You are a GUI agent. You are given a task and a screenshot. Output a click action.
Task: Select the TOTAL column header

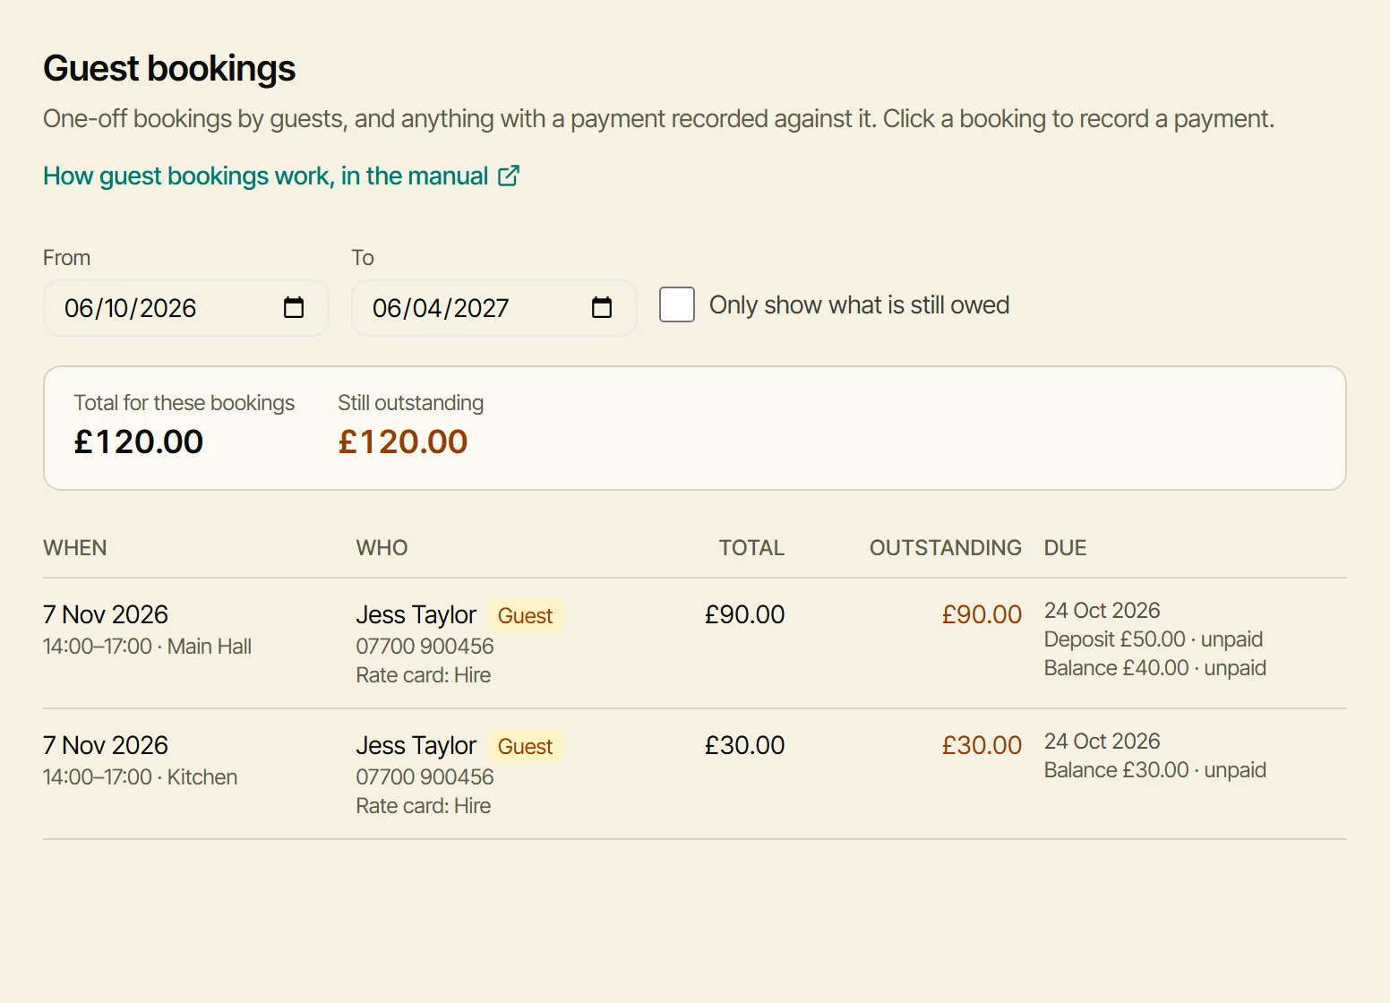pyautogui.click(x=751, y=547)
